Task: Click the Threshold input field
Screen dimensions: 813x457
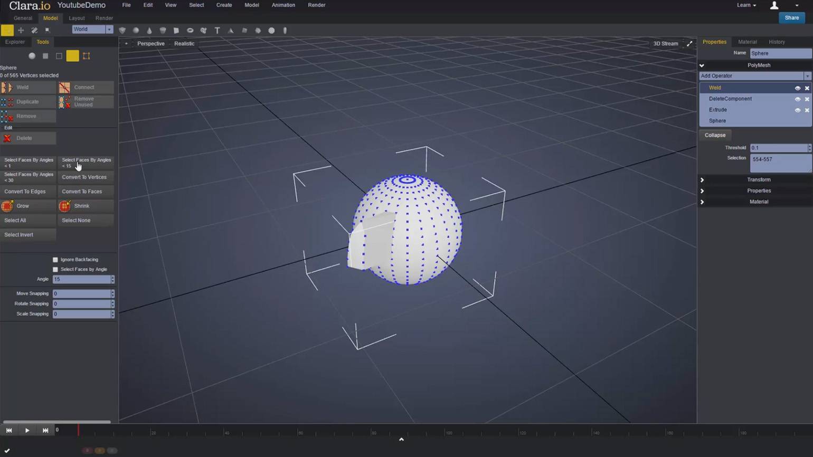Action: 778,148
